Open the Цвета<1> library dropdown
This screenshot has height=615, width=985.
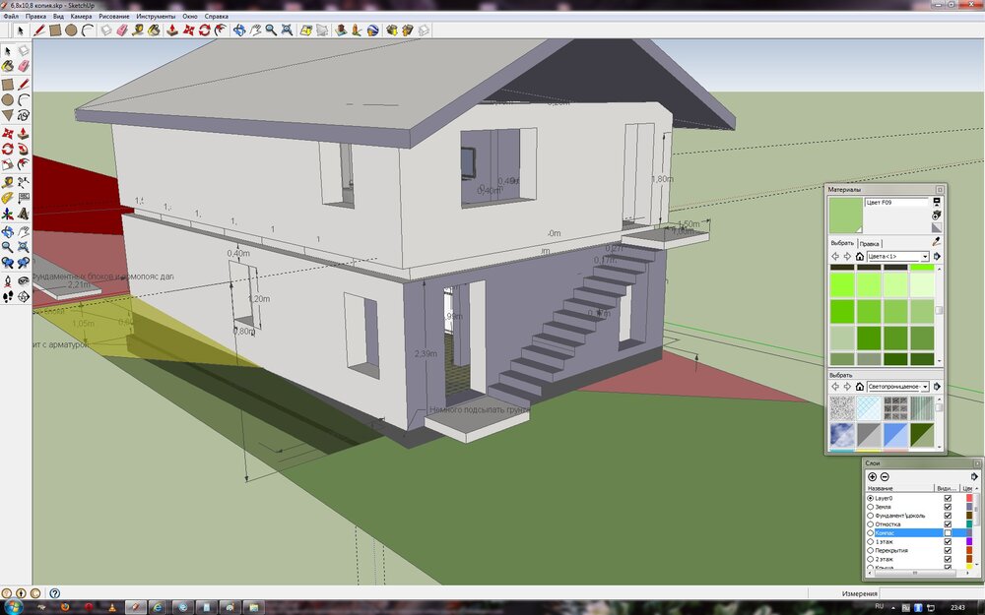pyautogui.click(x=924, y=256)
